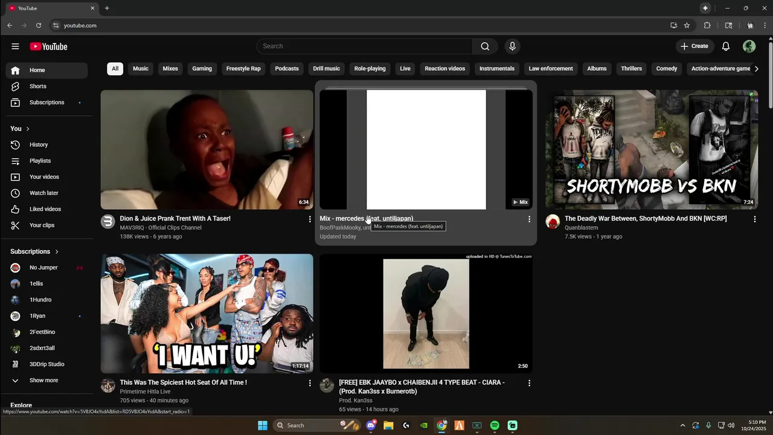Image resolution: width=773 pixels, height=435 pixels.
Task: Select the Podcasts filter chip
Action: (x=287, y=69)
